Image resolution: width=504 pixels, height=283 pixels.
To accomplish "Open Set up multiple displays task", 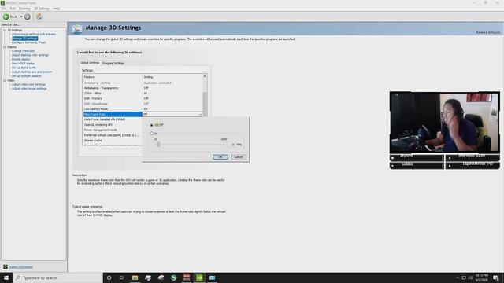I will tap(26, 76).
